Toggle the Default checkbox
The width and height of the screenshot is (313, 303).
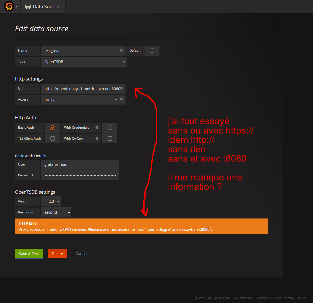[152, 51]
